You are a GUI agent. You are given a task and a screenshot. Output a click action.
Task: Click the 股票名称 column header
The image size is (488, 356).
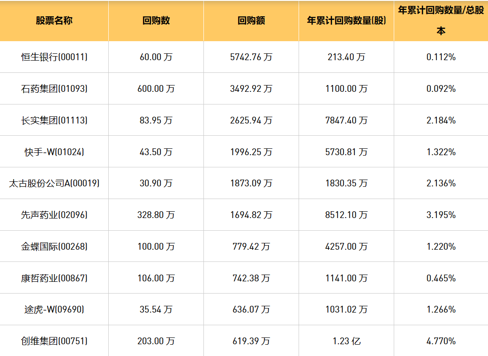tap(54, 21)
